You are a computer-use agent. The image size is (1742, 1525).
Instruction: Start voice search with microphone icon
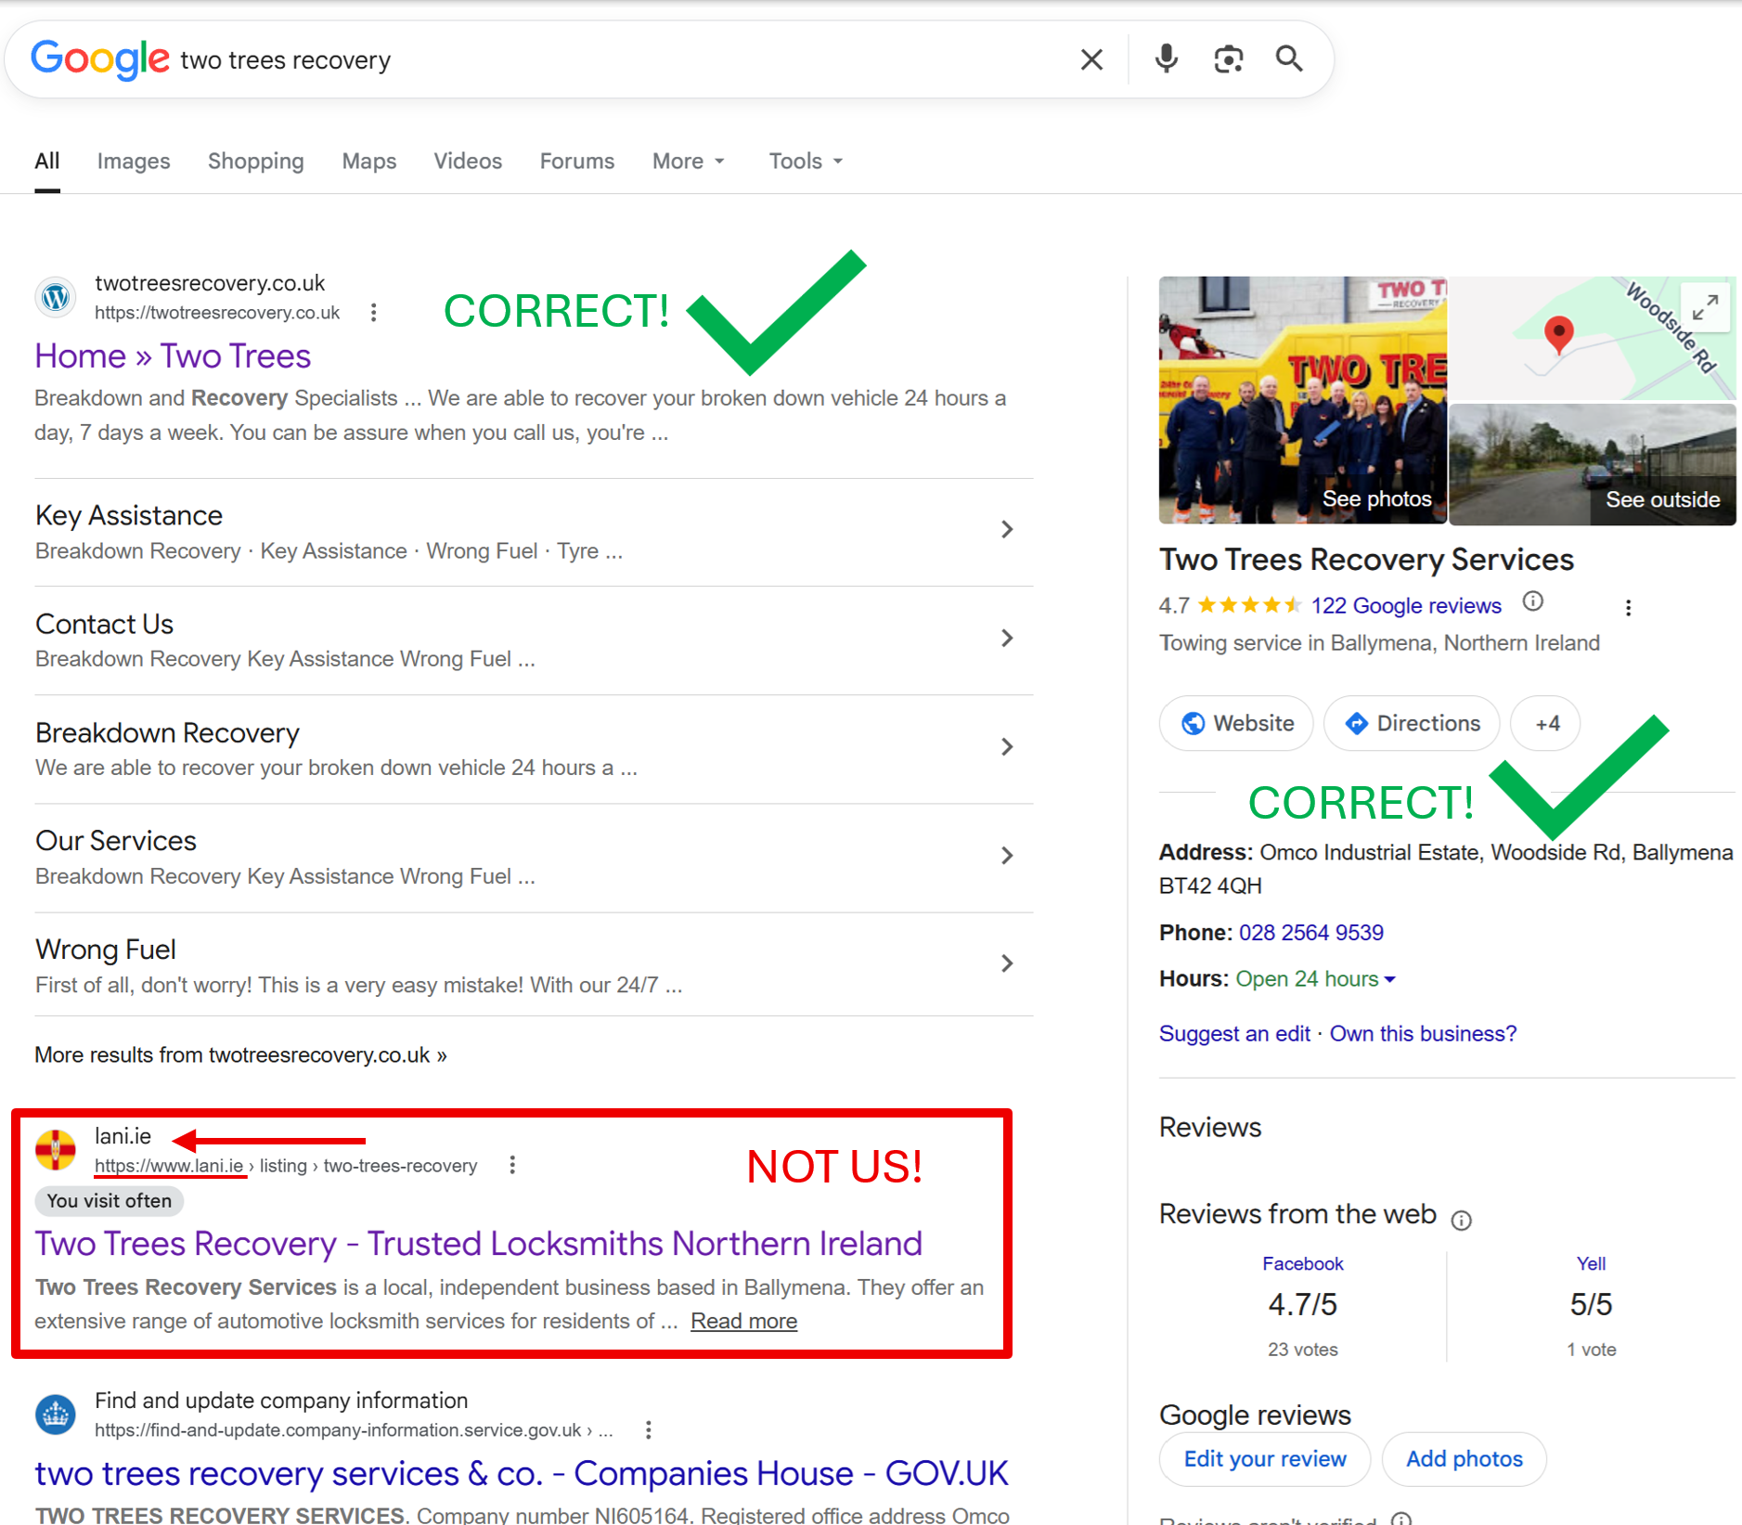tap(1166, 59)
